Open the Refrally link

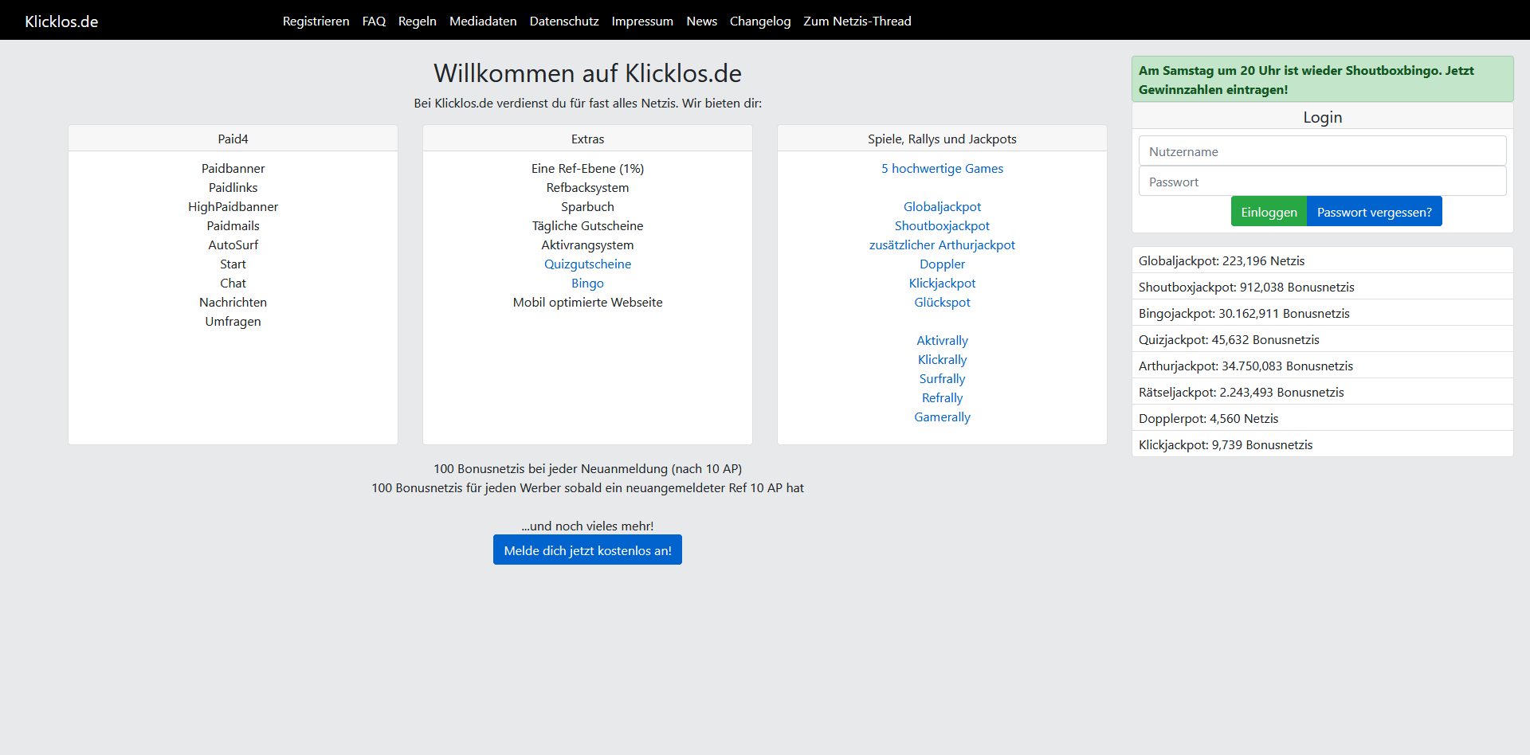tap(942, 397)
